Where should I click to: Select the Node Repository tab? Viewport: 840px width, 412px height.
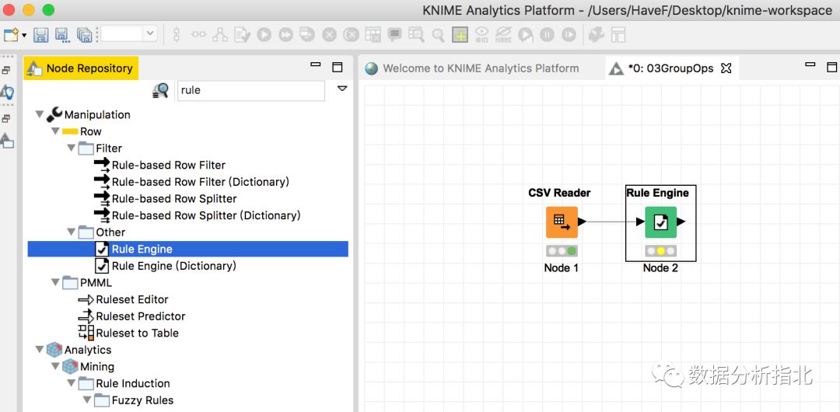point(81,68)
